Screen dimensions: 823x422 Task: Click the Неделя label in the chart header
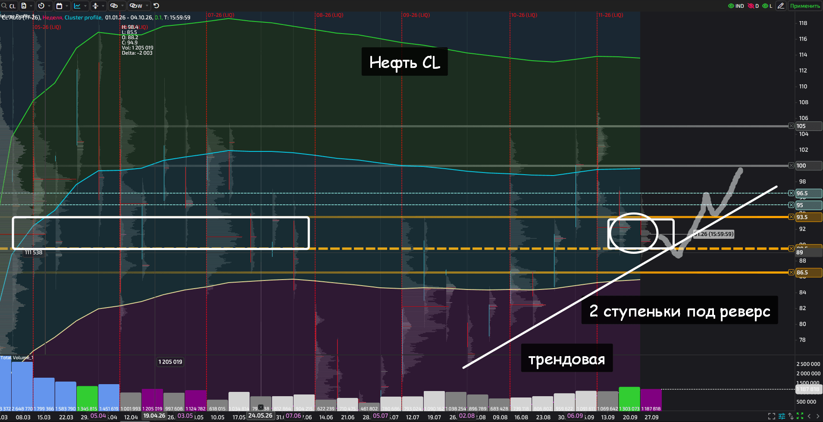point(53,18)
